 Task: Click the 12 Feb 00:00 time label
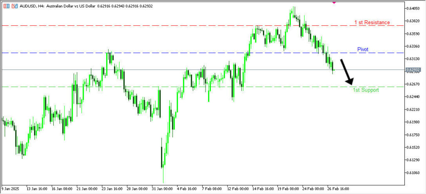238,188
